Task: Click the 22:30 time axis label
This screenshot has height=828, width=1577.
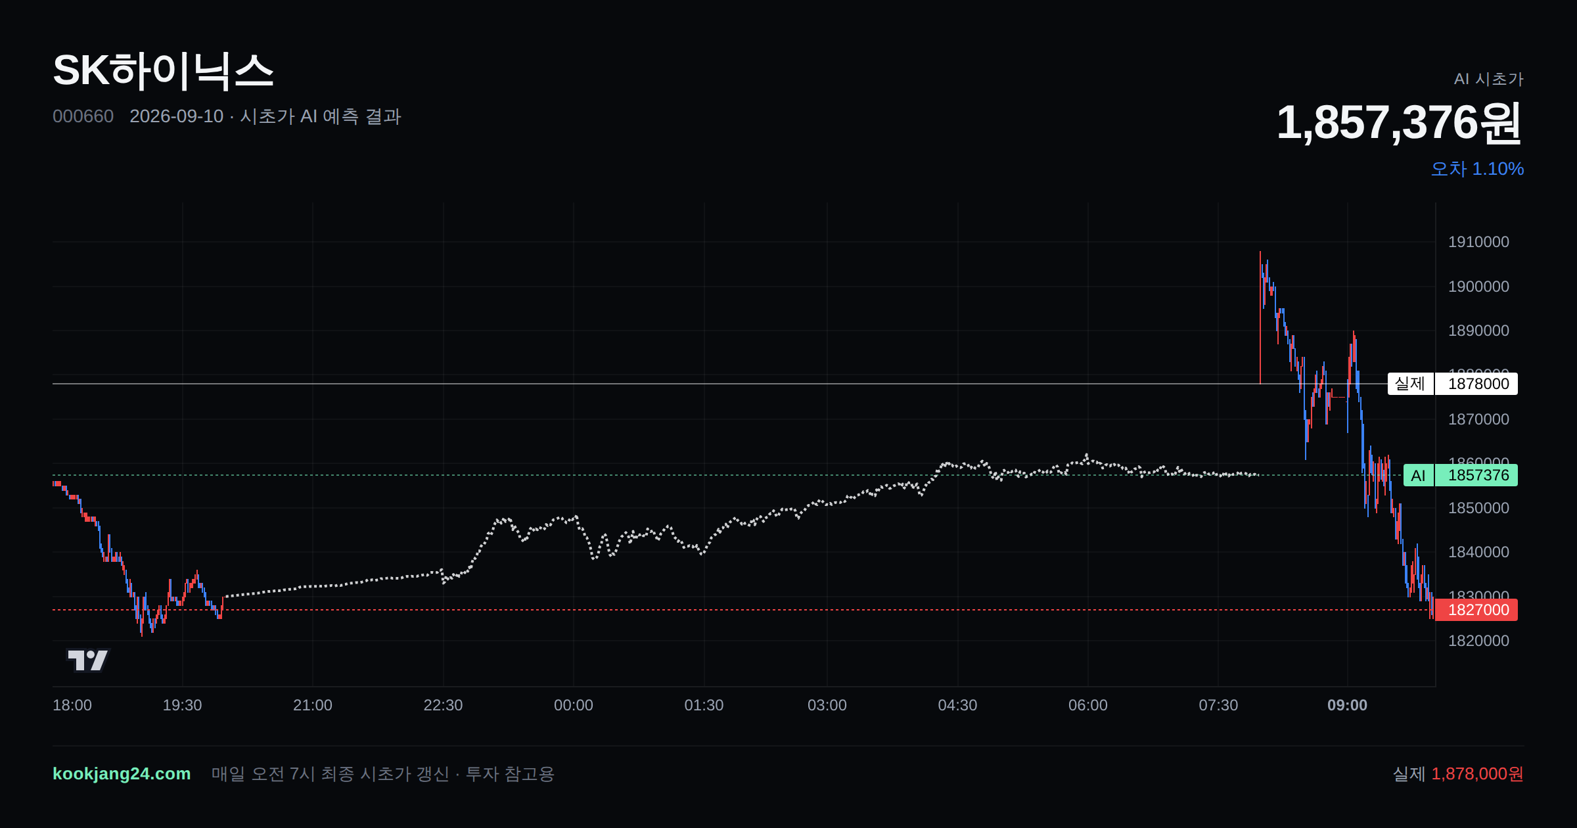Action: coord(443,705)
